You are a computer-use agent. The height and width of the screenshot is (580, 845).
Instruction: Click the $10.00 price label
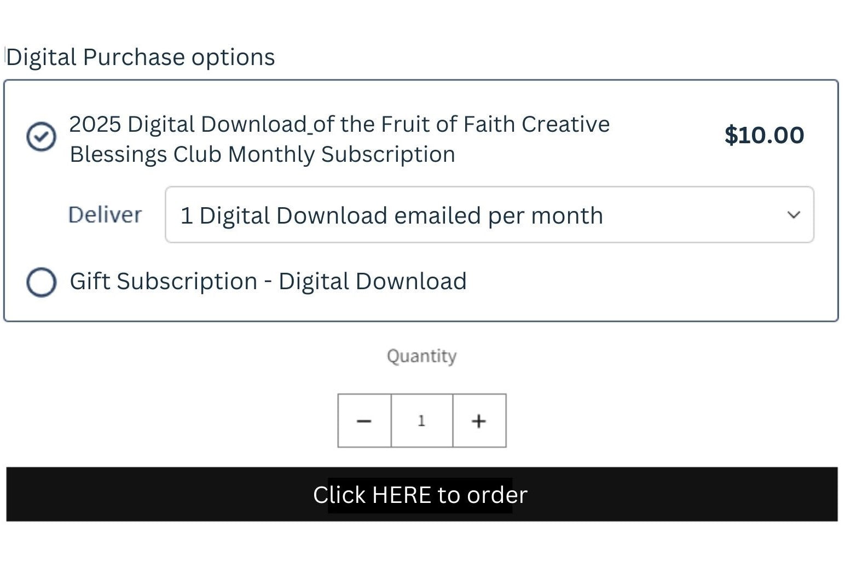tap(764, 135)
